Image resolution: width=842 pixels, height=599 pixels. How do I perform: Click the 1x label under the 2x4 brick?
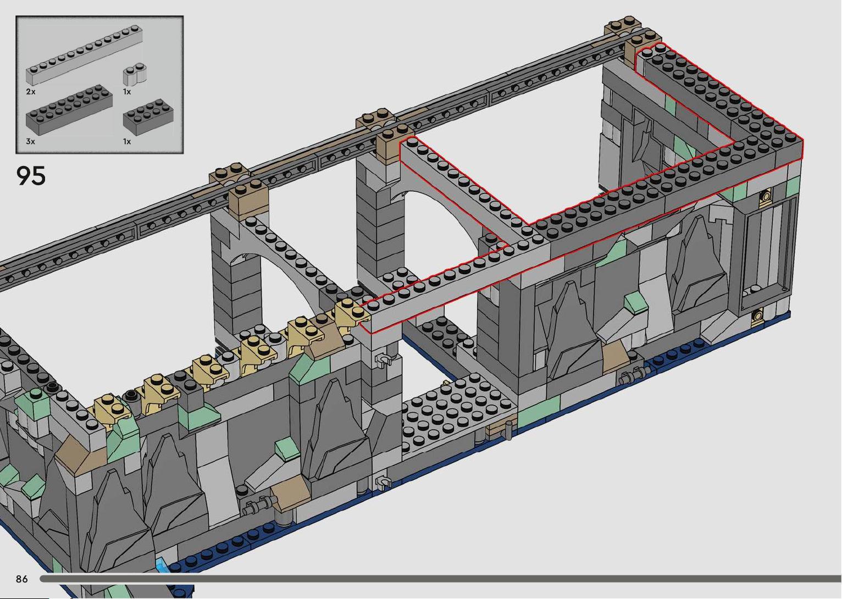tap(127, 141)
